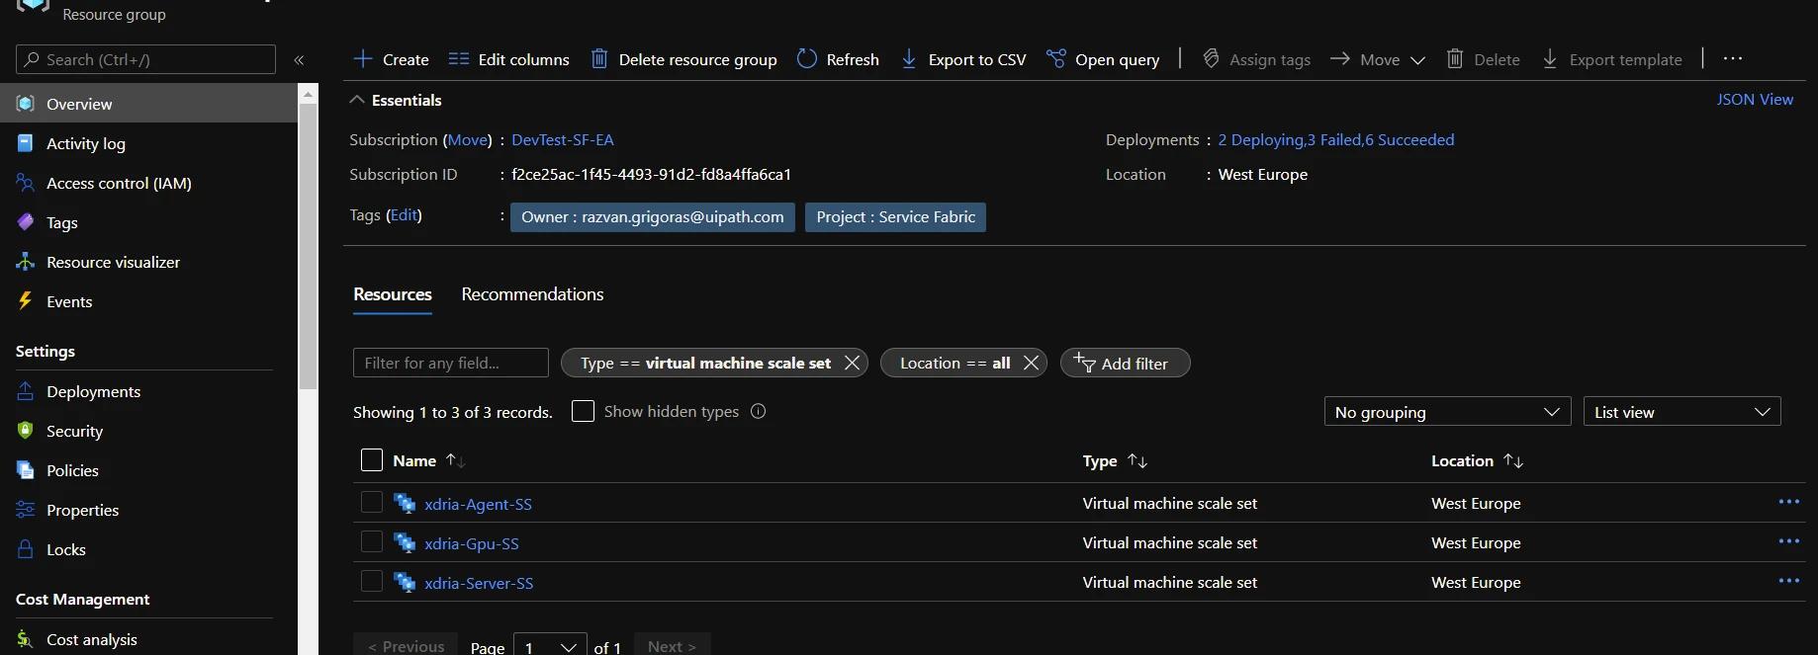Open the more options for xdria-Server-SS
Screen dimensions: 1818x655
(x=1789, y=581)
